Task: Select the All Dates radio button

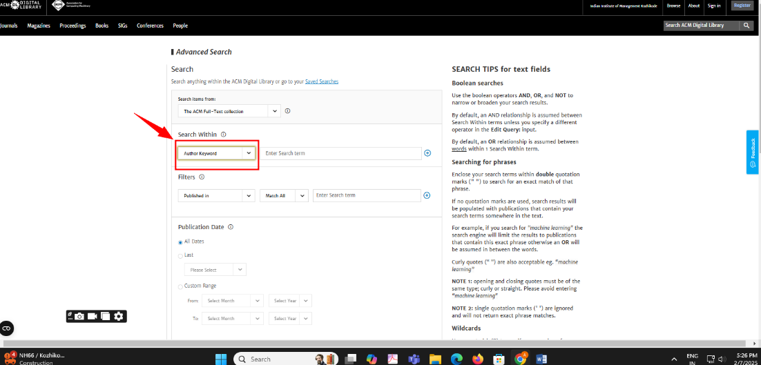Action: coord(181,242)
